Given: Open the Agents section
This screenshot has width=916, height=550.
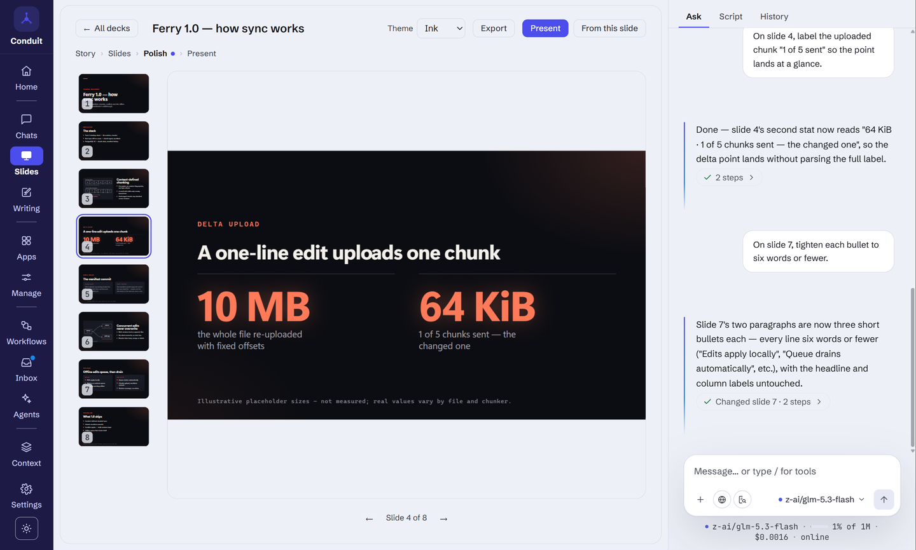Looking at the screenshot, I should (26, 406).
